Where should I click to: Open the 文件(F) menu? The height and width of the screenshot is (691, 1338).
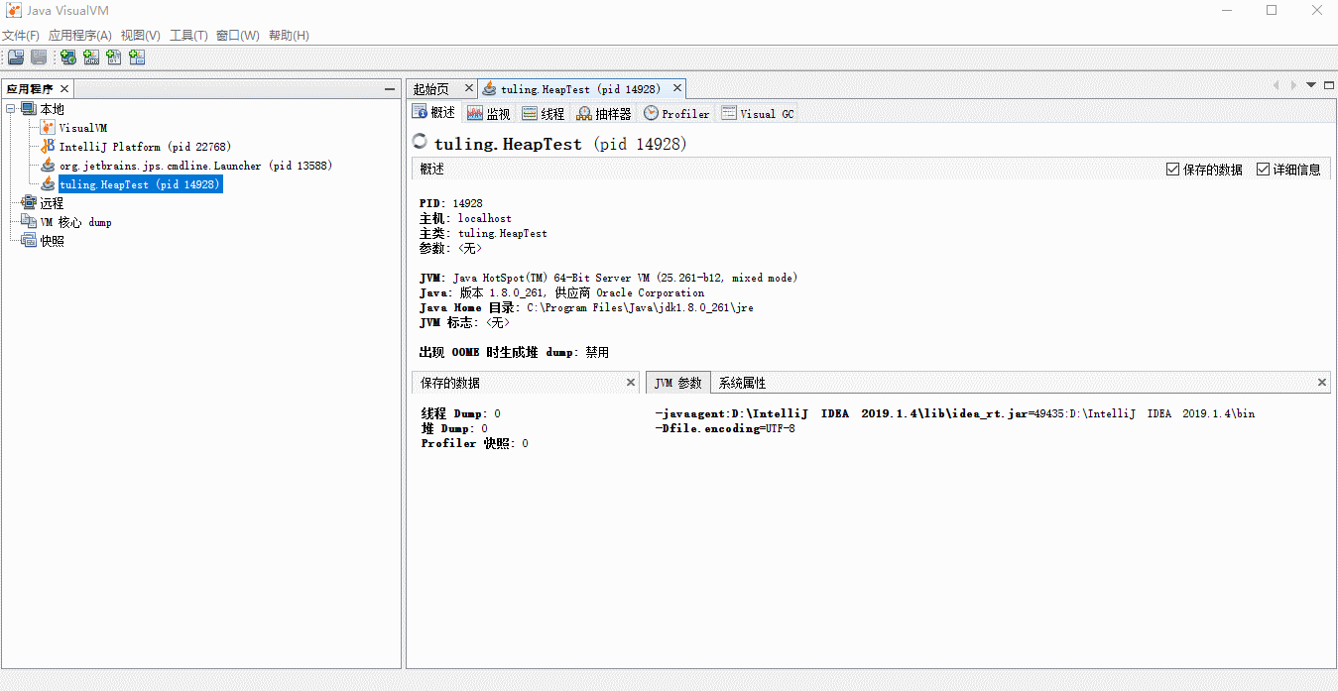(x=21, y=36)
